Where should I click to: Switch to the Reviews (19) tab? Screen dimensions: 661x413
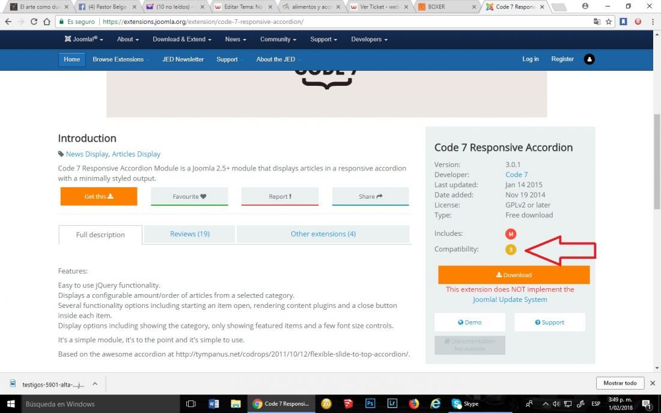point(190,234)
